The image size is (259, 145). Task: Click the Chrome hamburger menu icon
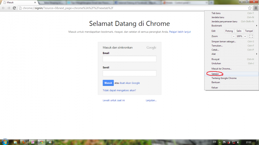pos(256,8)
